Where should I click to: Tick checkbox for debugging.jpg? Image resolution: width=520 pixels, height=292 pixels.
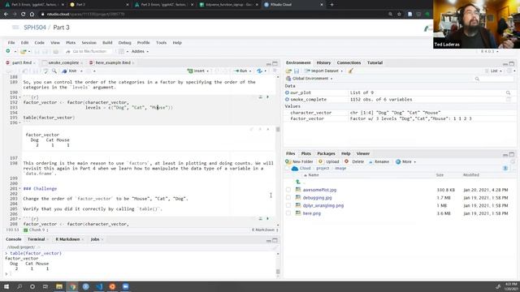pyautogui.click(x=288, y=198)
